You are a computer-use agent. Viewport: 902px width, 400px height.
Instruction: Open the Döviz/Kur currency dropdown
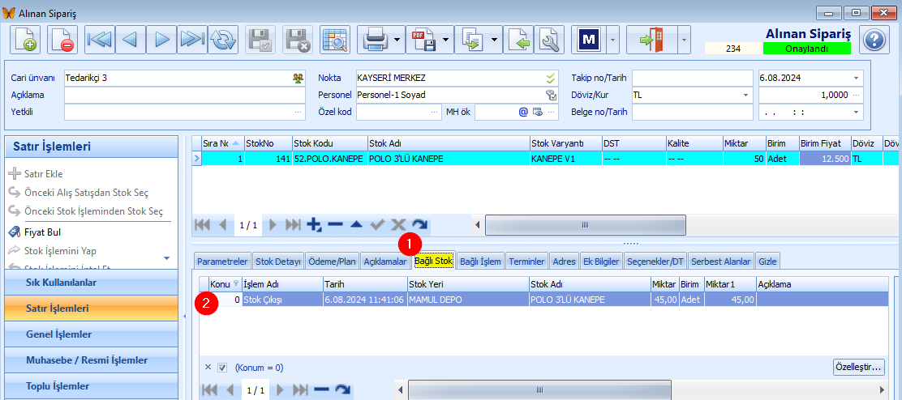[745, 95]
